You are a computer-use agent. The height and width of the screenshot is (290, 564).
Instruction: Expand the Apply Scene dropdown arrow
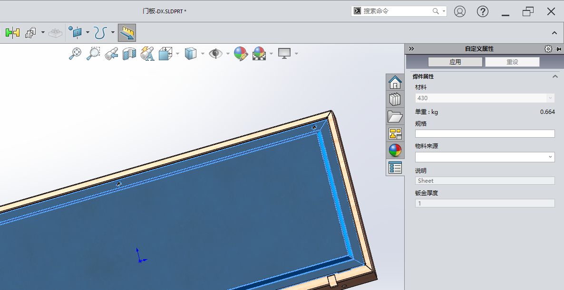point(271,54)
